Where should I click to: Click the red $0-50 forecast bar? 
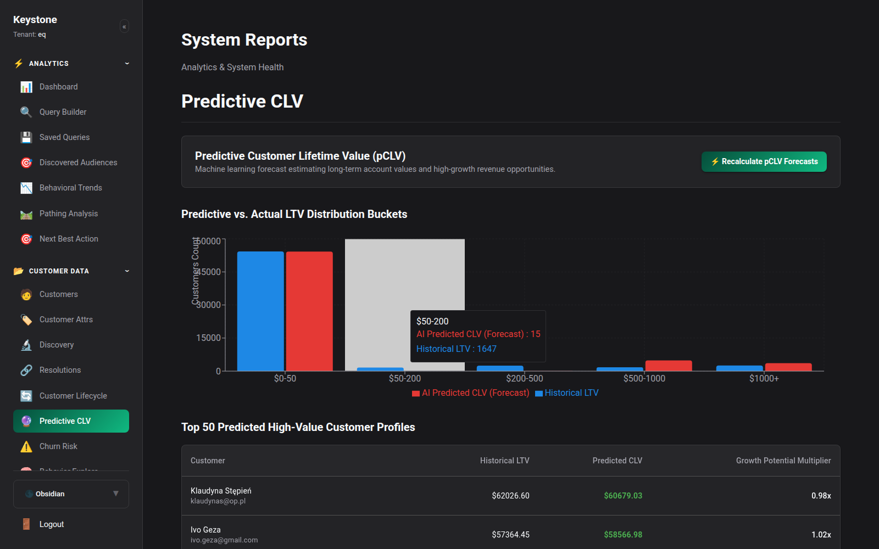[x=309, y=311]
